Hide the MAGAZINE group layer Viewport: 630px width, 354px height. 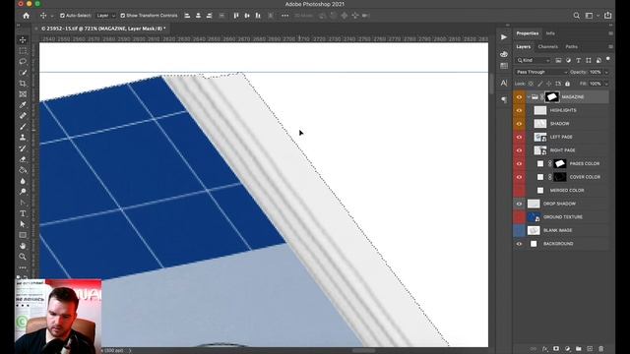point(519,96)
